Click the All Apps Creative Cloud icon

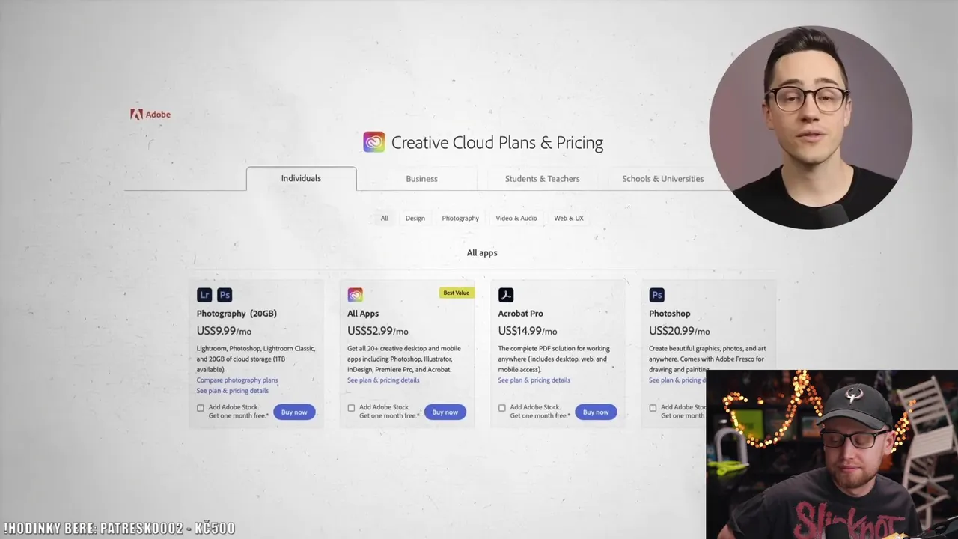pyautogui.click(x=355, y=295)
